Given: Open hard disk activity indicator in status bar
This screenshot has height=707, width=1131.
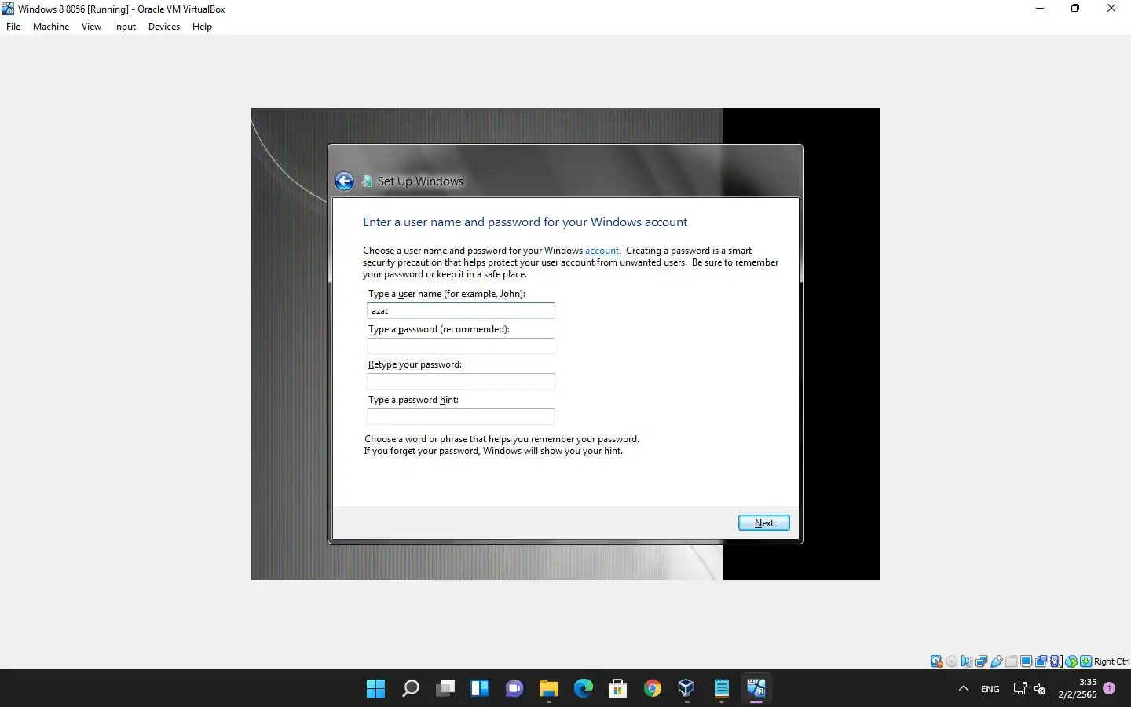Looking at the screenshot, I should point(936,661).
